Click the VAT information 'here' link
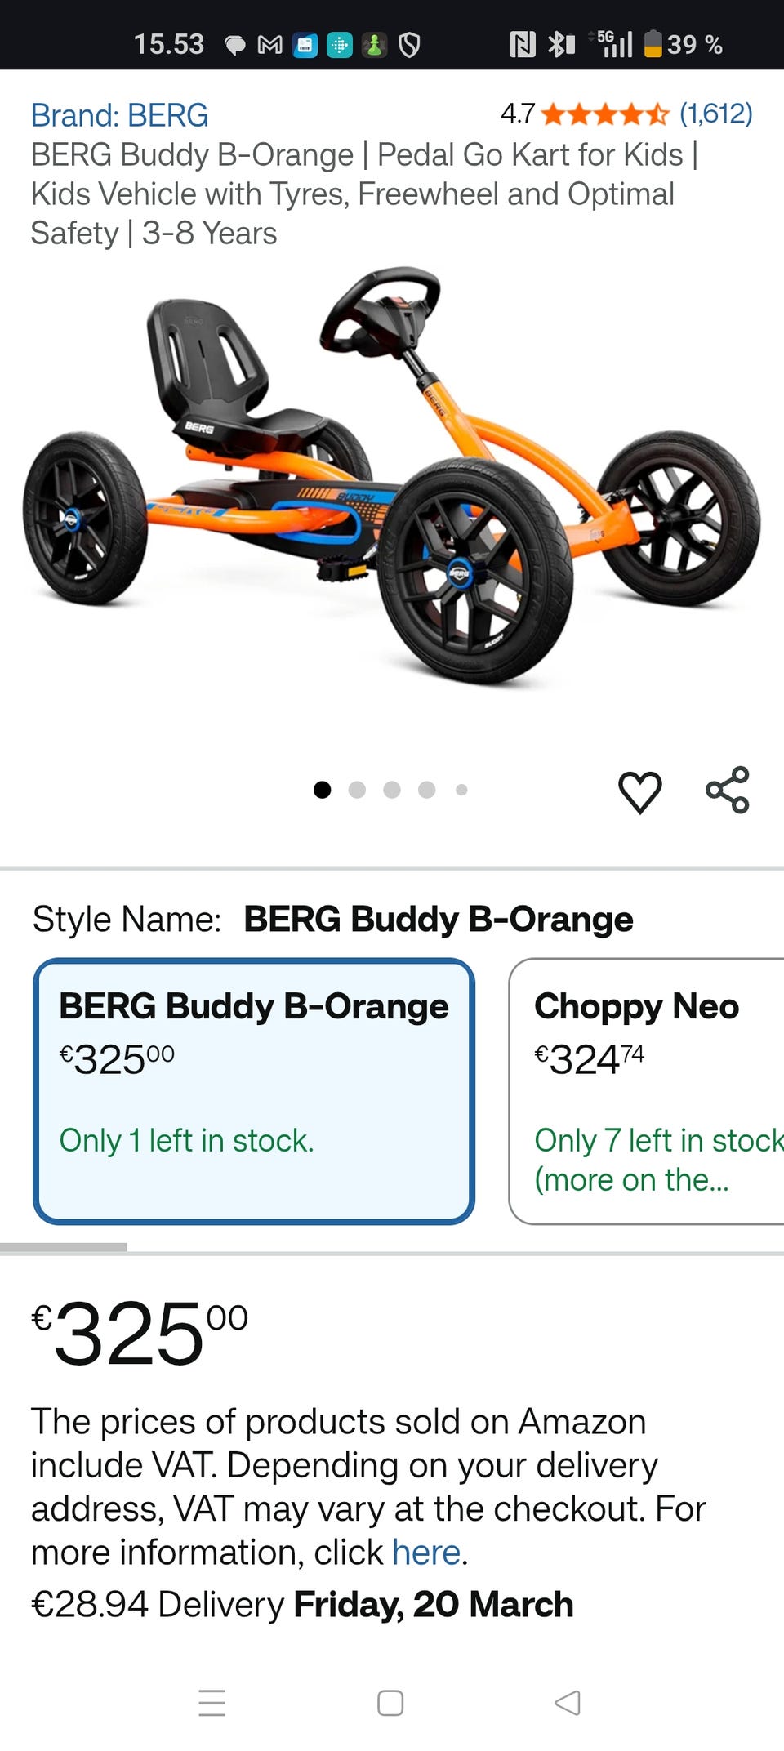This screenshot has width=784, height=1751. (426, 1552)
